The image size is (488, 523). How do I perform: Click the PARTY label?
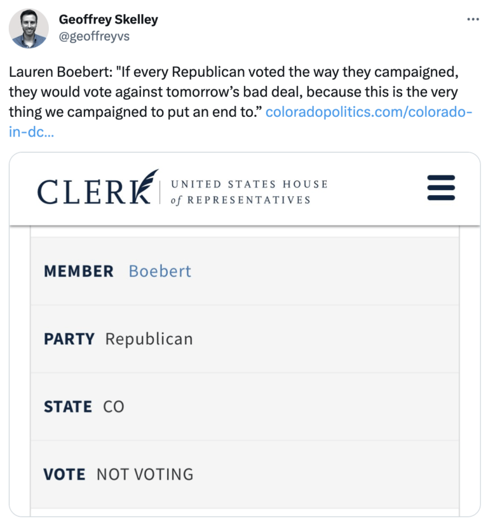tap(69, 339)
